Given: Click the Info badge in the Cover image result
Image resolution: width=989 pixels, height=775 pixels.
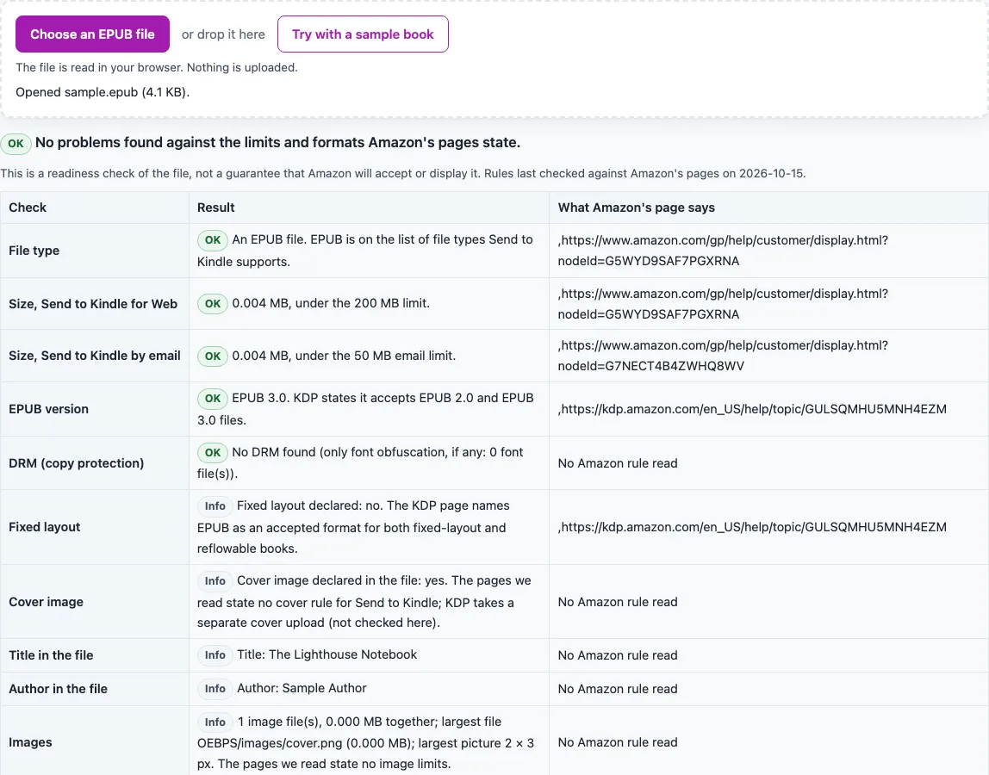Looking at the screenshot, I should pyautogui.click(x=215, y=581).
